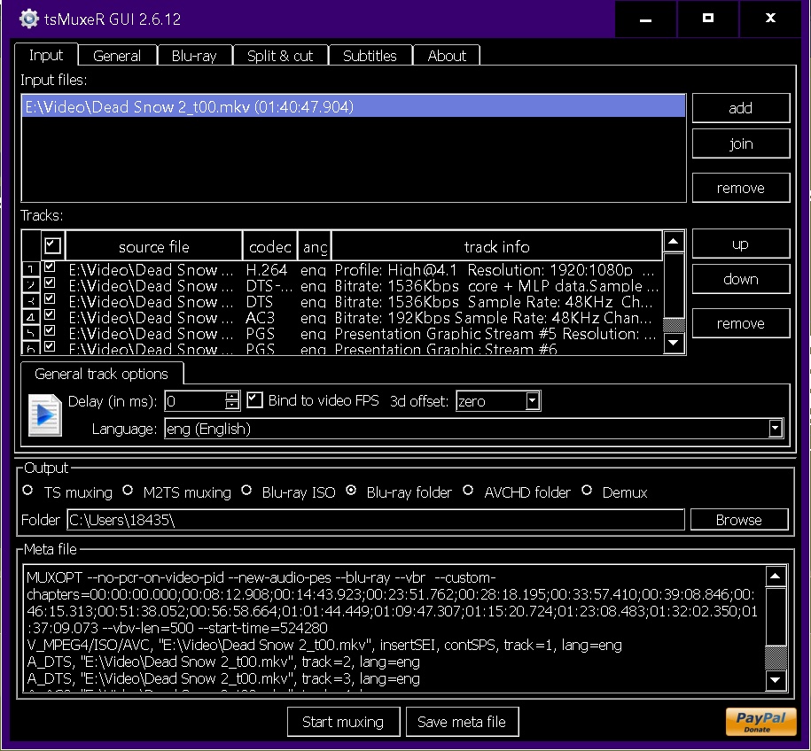
Task: Switch to the General tab
Action: (x=117, y=55)
